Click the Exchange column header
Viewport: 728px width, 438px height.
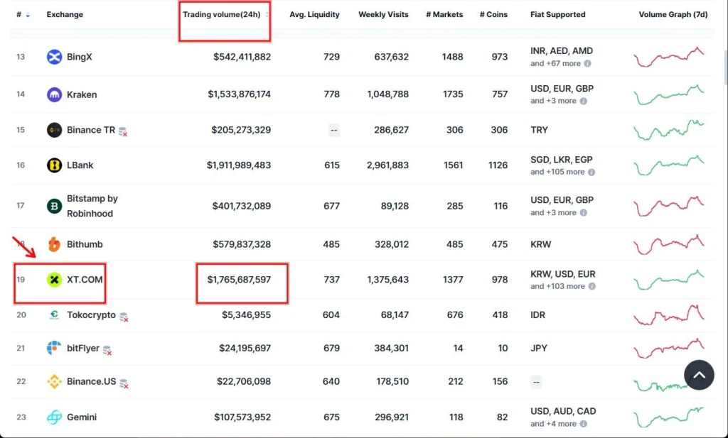coord(65,15)
